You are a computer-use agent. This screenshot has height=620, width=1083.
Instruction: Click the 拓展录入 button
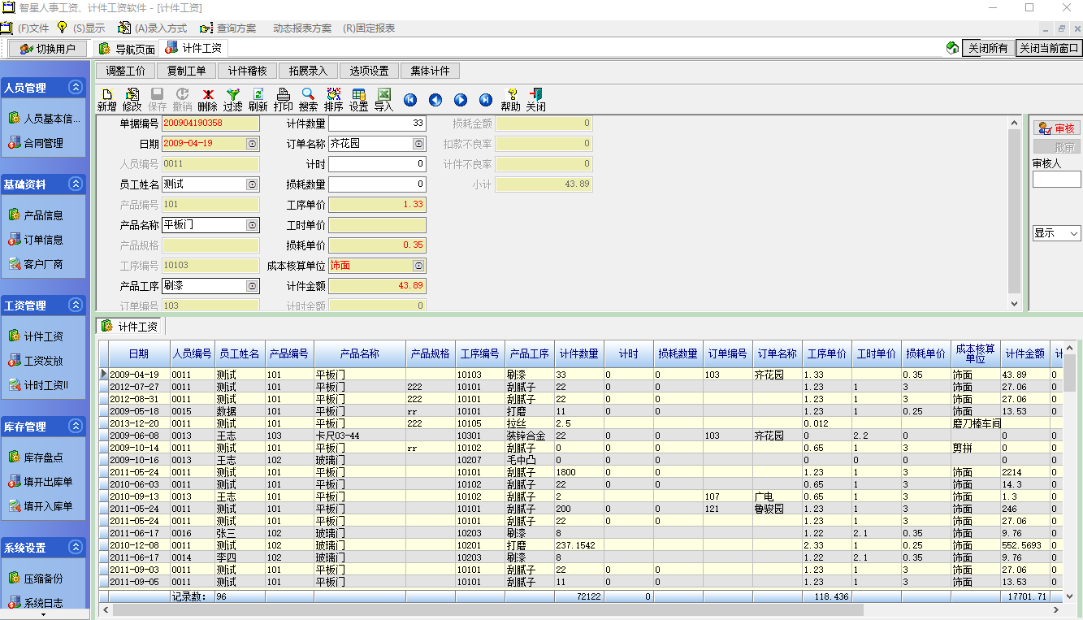309,71
